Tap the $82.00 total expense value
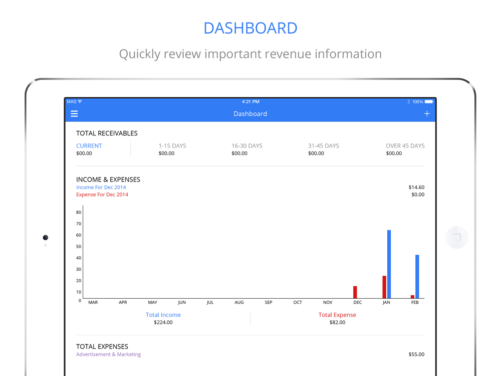Screen dimensions: 501x376 (337, 322)
